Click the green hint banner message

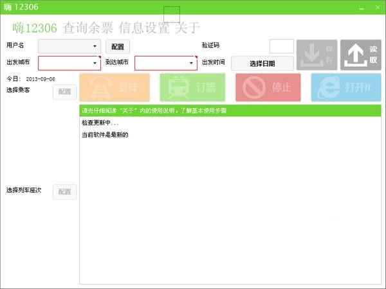[x=230, y=110]
